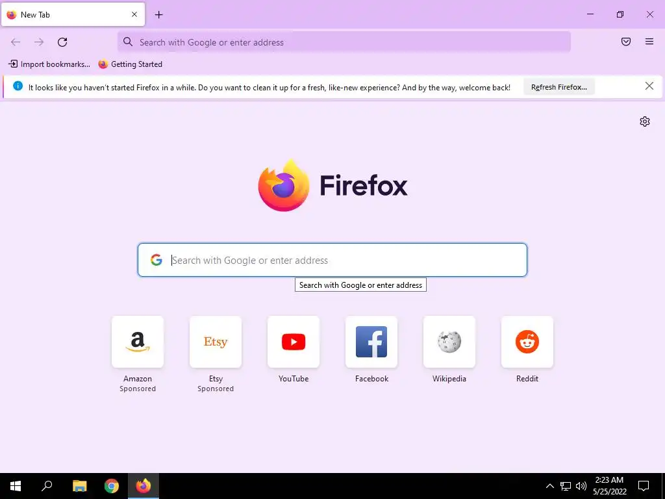Open Import bookmarks from bookmarks toolbar
The height and width of the screenshot is (499, 665).
(x=49, y=64)
